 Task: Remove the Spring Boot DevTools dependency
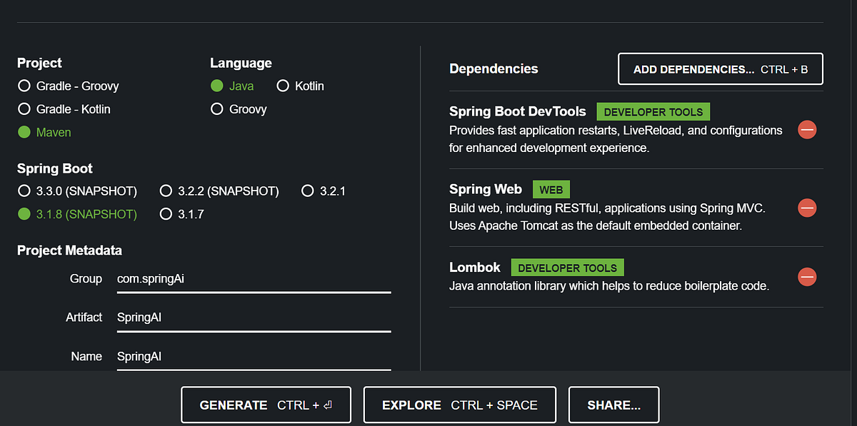807,130
